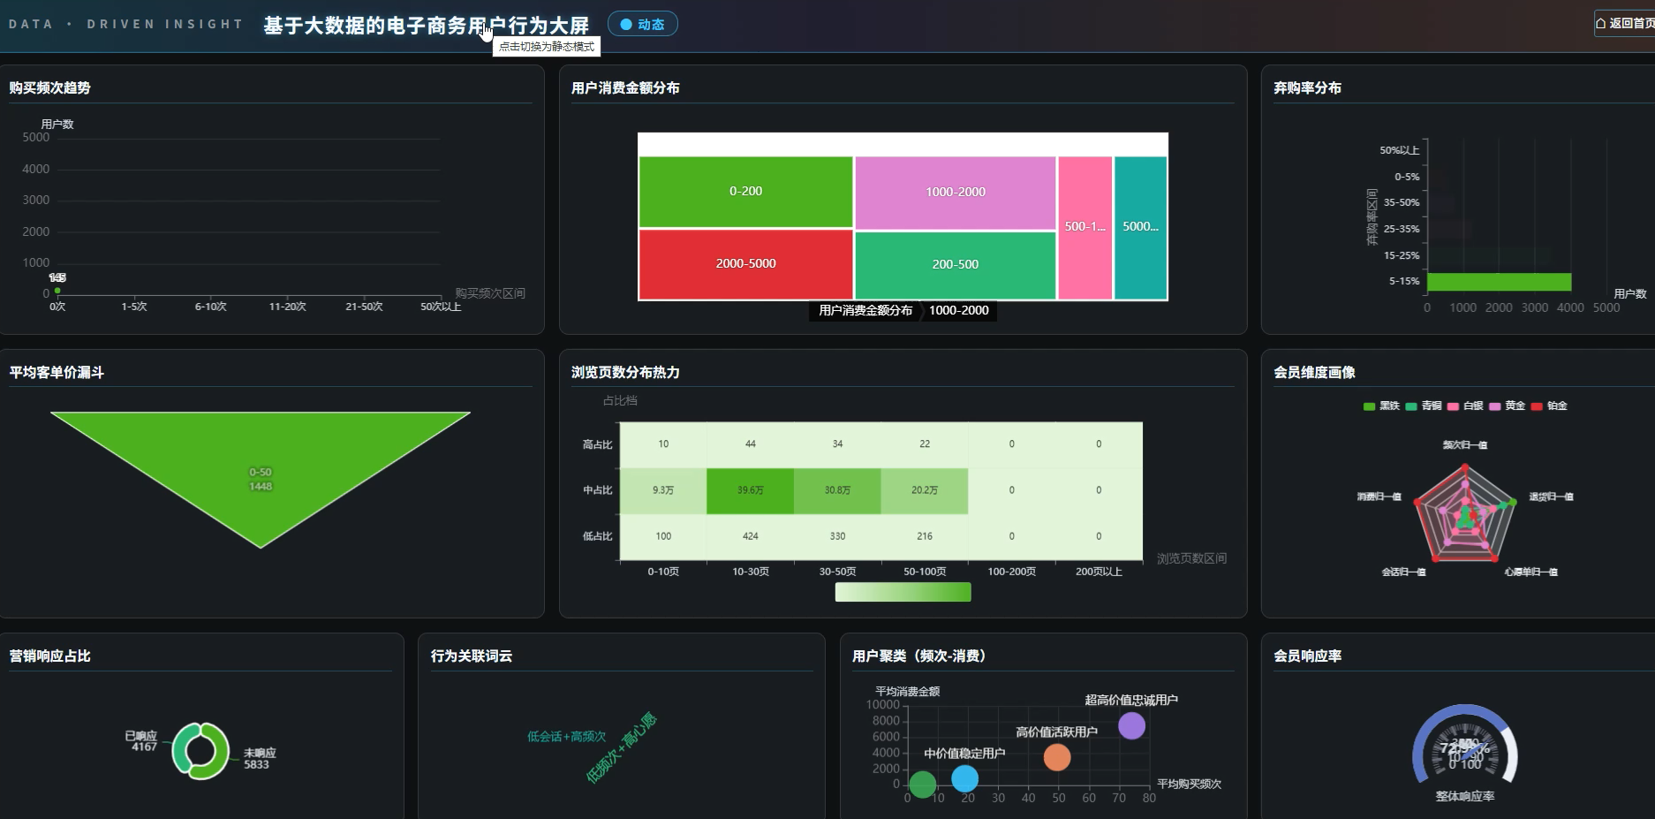
Task: Click the 44 cell in 高占比 row
Action: pos(750,444)
